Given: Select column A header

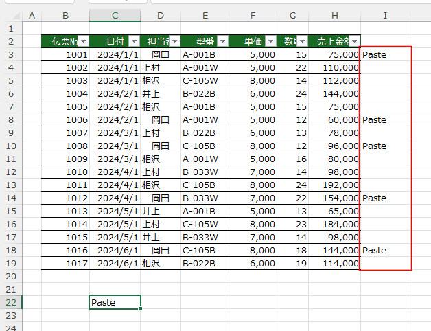Looking at the screenshot, I should click(x=32, y=15).
